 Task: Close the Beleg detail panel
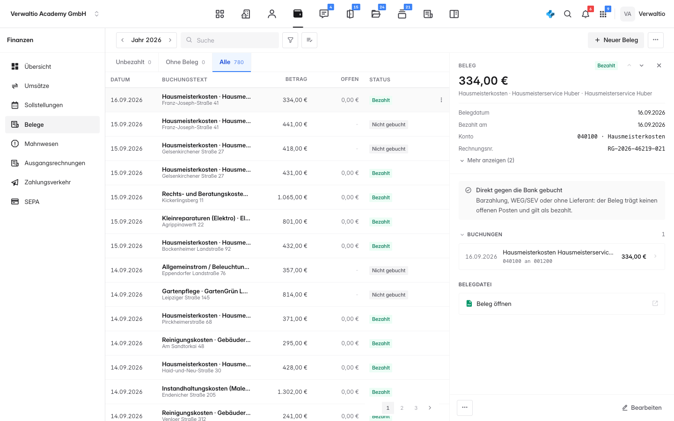pyautogui.click(x=659, y=65)
